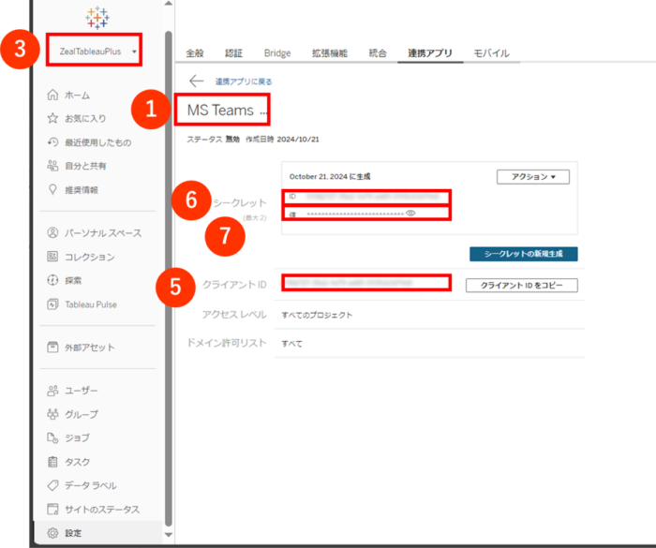Click the Favorites star icon
Image resolution: width=656 pixels, height=548 pixels.
[x=52, y=118]
